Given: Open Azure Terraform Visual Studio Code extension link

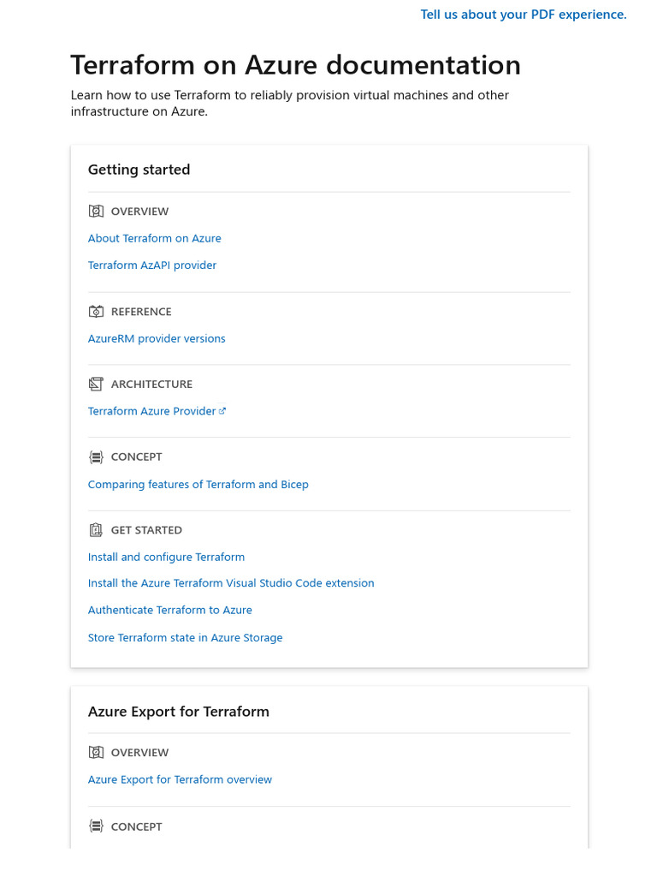Looking at the screenshot, I should [x=231, y=582].
